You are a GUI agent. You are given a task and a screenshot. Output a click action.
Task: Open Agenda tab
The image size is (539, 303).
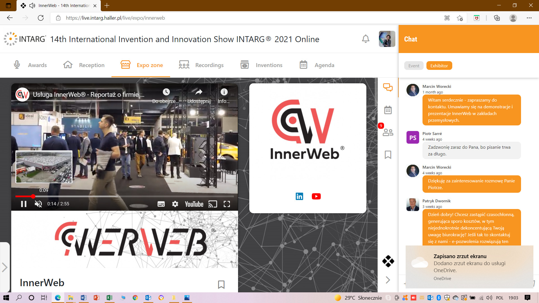pos(317,65)
